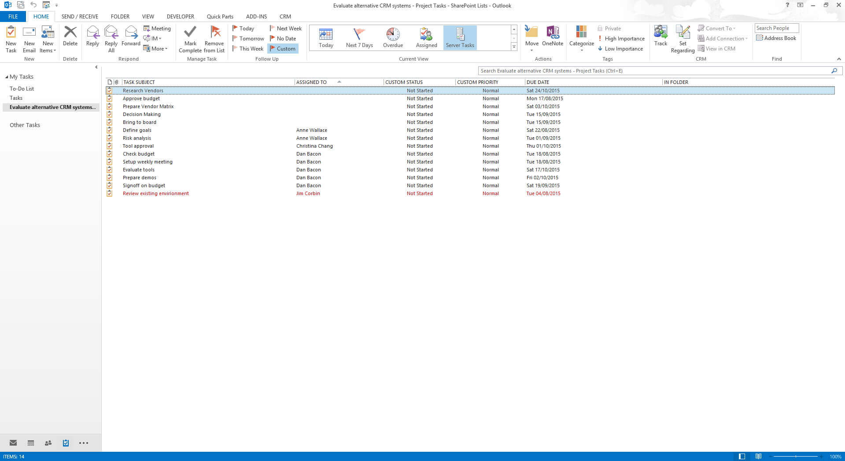Open People navigation icon

[x=48, y=443]
